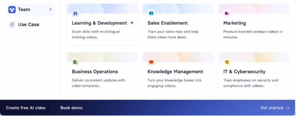
Task: Click the megaphone icon above Marketing
Action: pyautogui.click(x=227, y=14)
